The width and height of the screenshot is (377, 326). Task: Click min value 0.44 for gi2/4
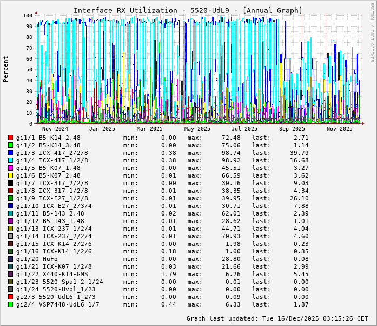169,304
